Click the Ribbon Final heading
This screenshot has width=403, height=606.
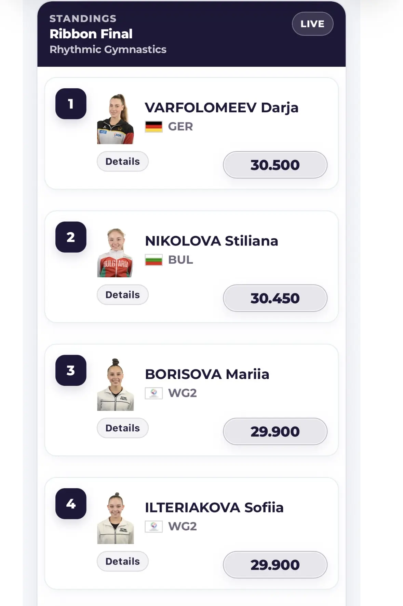pos(91,34)
